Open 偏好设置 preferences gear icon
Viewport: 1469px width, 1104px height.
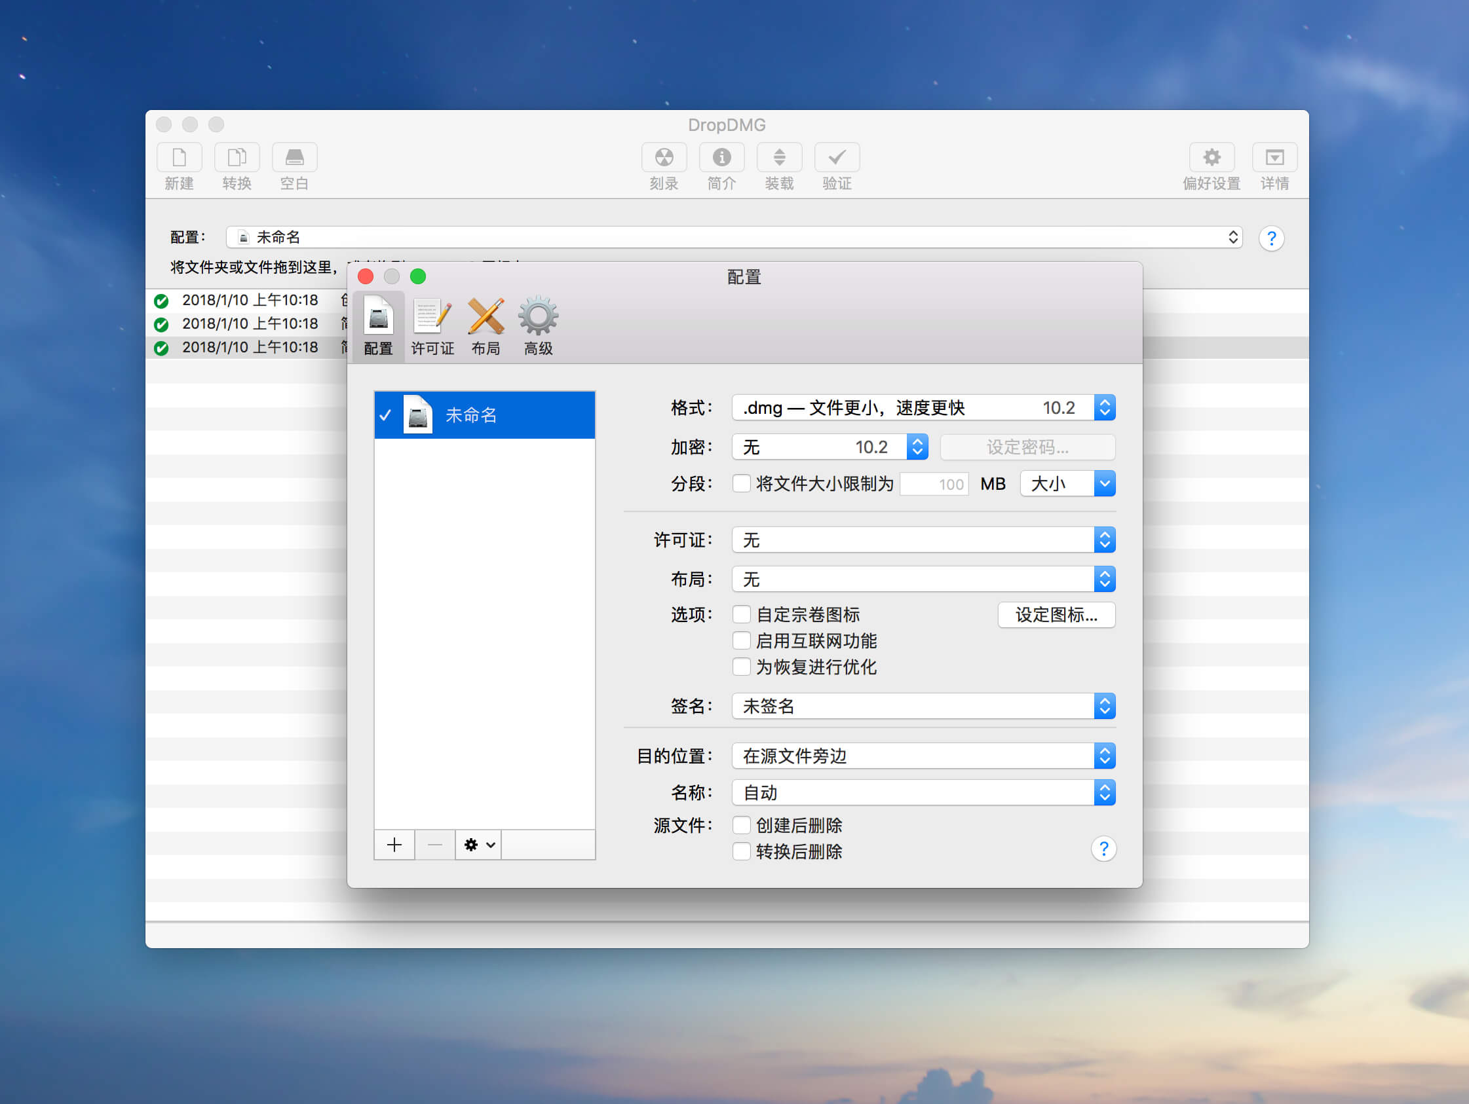pyautogui.click(x=1211, y=157)
